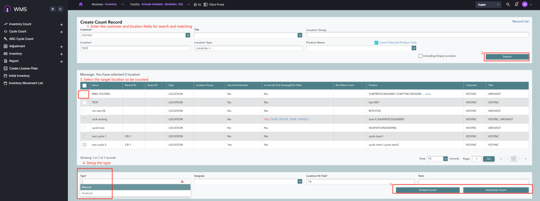This screenshot has height=201, width=540.
Task: Uncheck Count Selected Product Only
Action: [x=376, y=43]
